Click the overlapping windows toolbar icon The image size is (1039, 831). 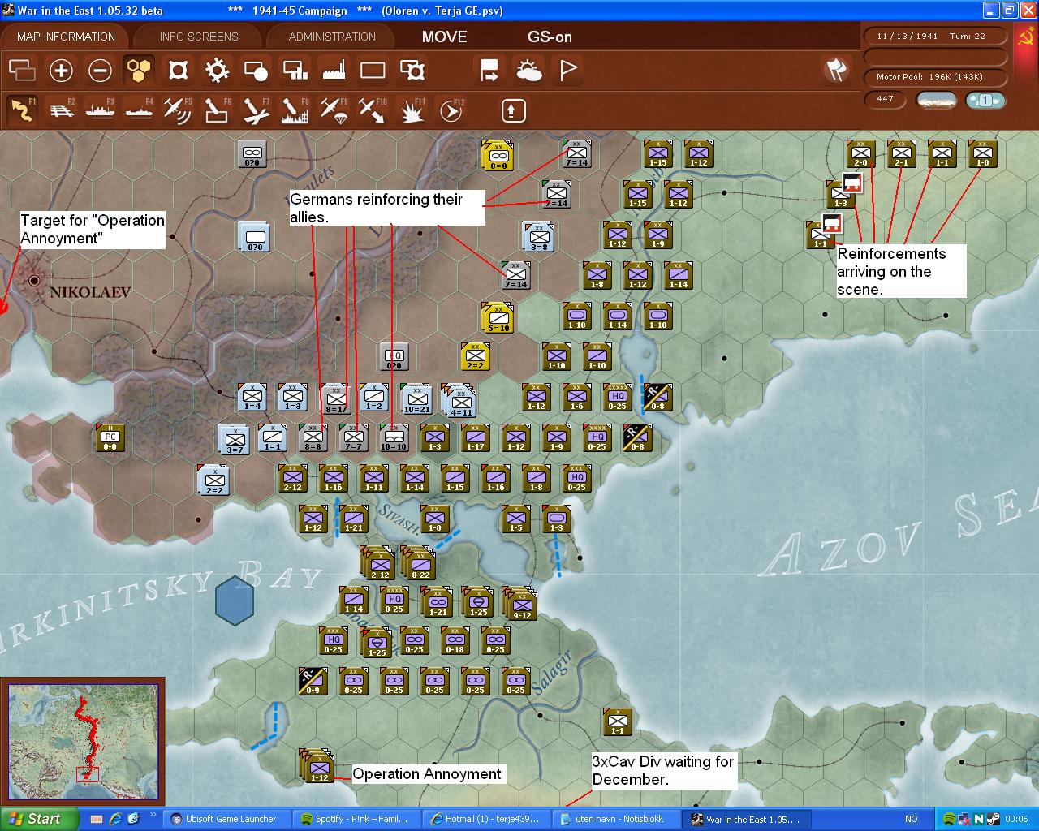[x=22, y=71]
